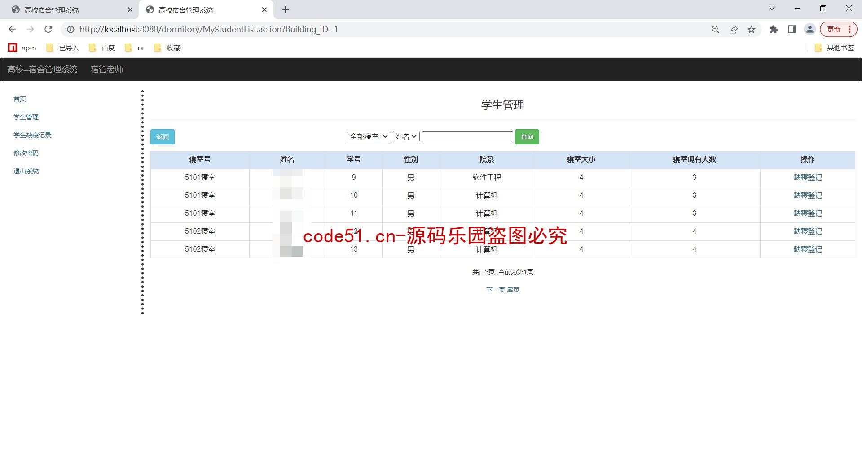Reload the page with the refresh icon

48,29
